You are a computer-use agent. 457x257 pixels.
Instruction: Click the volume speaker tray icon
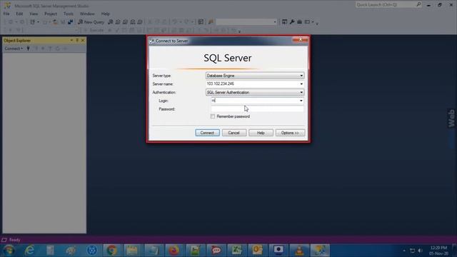(x=421, y=251)
